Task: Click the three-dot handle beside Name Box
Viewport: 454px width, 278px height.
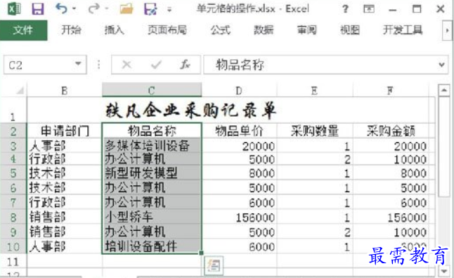Action: coord(98,65)
